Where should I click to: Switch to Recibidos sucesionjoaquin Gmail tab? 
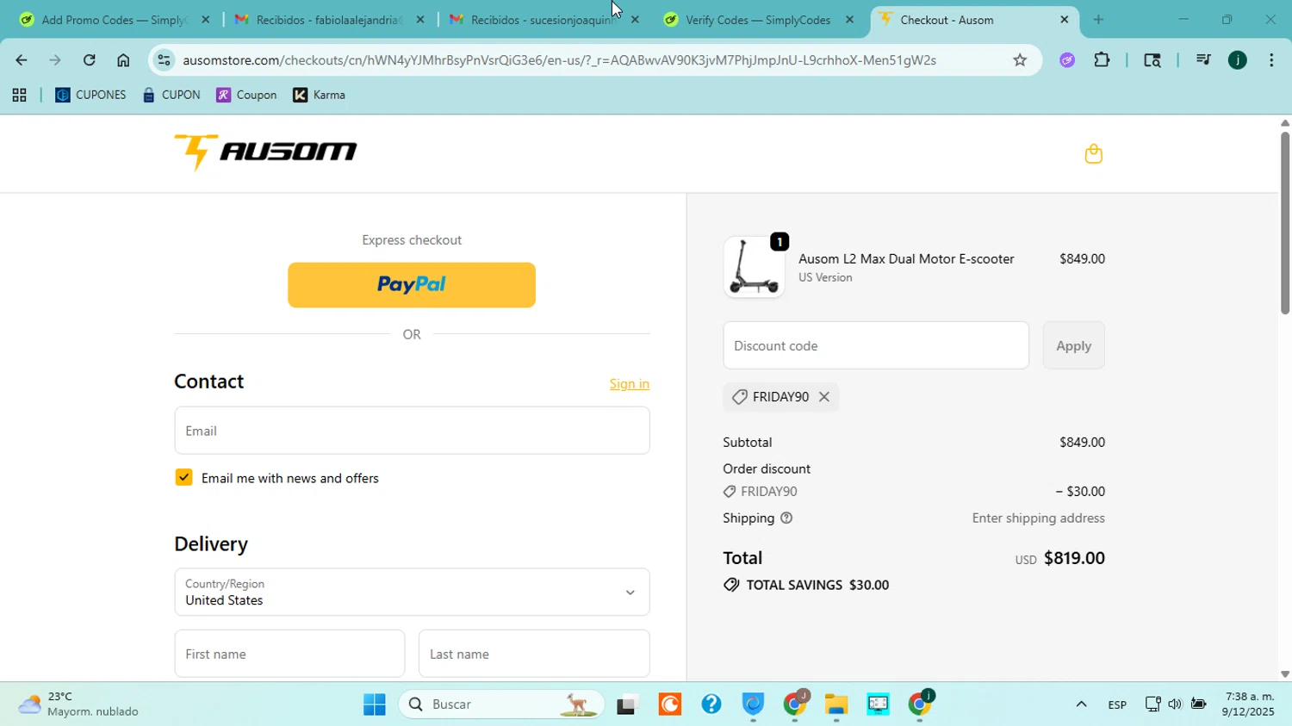coord(543,20)
